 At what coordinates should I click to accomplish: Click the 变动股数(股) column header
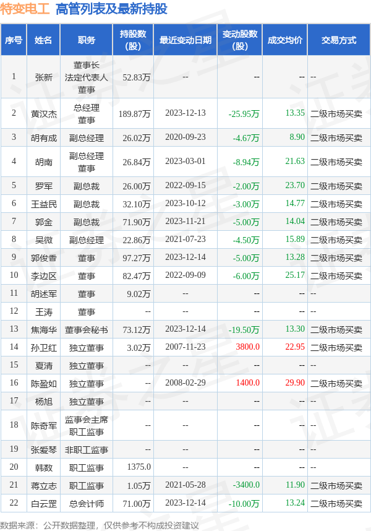point(240,40)
